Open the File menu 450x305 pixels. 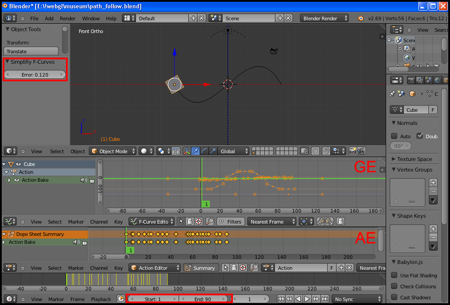[x=34, y=18]
